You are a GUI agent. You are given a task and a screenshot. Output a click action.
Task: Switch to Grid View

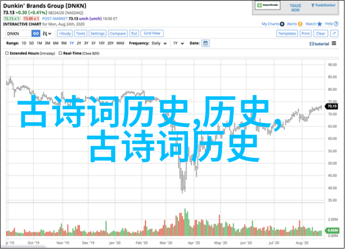[152, 33]
